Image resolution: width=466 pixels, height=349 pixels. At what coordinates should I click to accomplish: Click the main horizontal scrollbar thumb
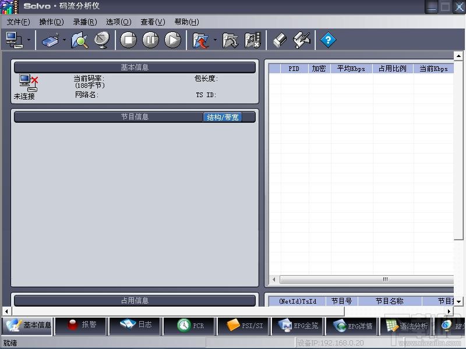(x=178, y=311)
